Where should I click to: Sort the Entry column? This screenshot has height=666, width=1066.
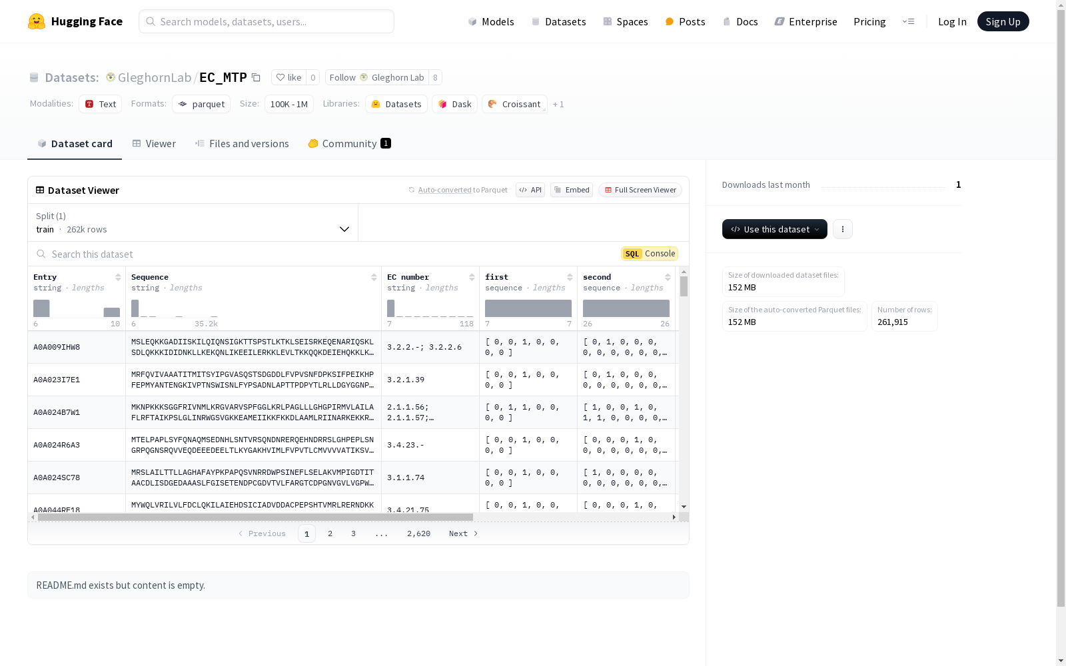[118, 277]
